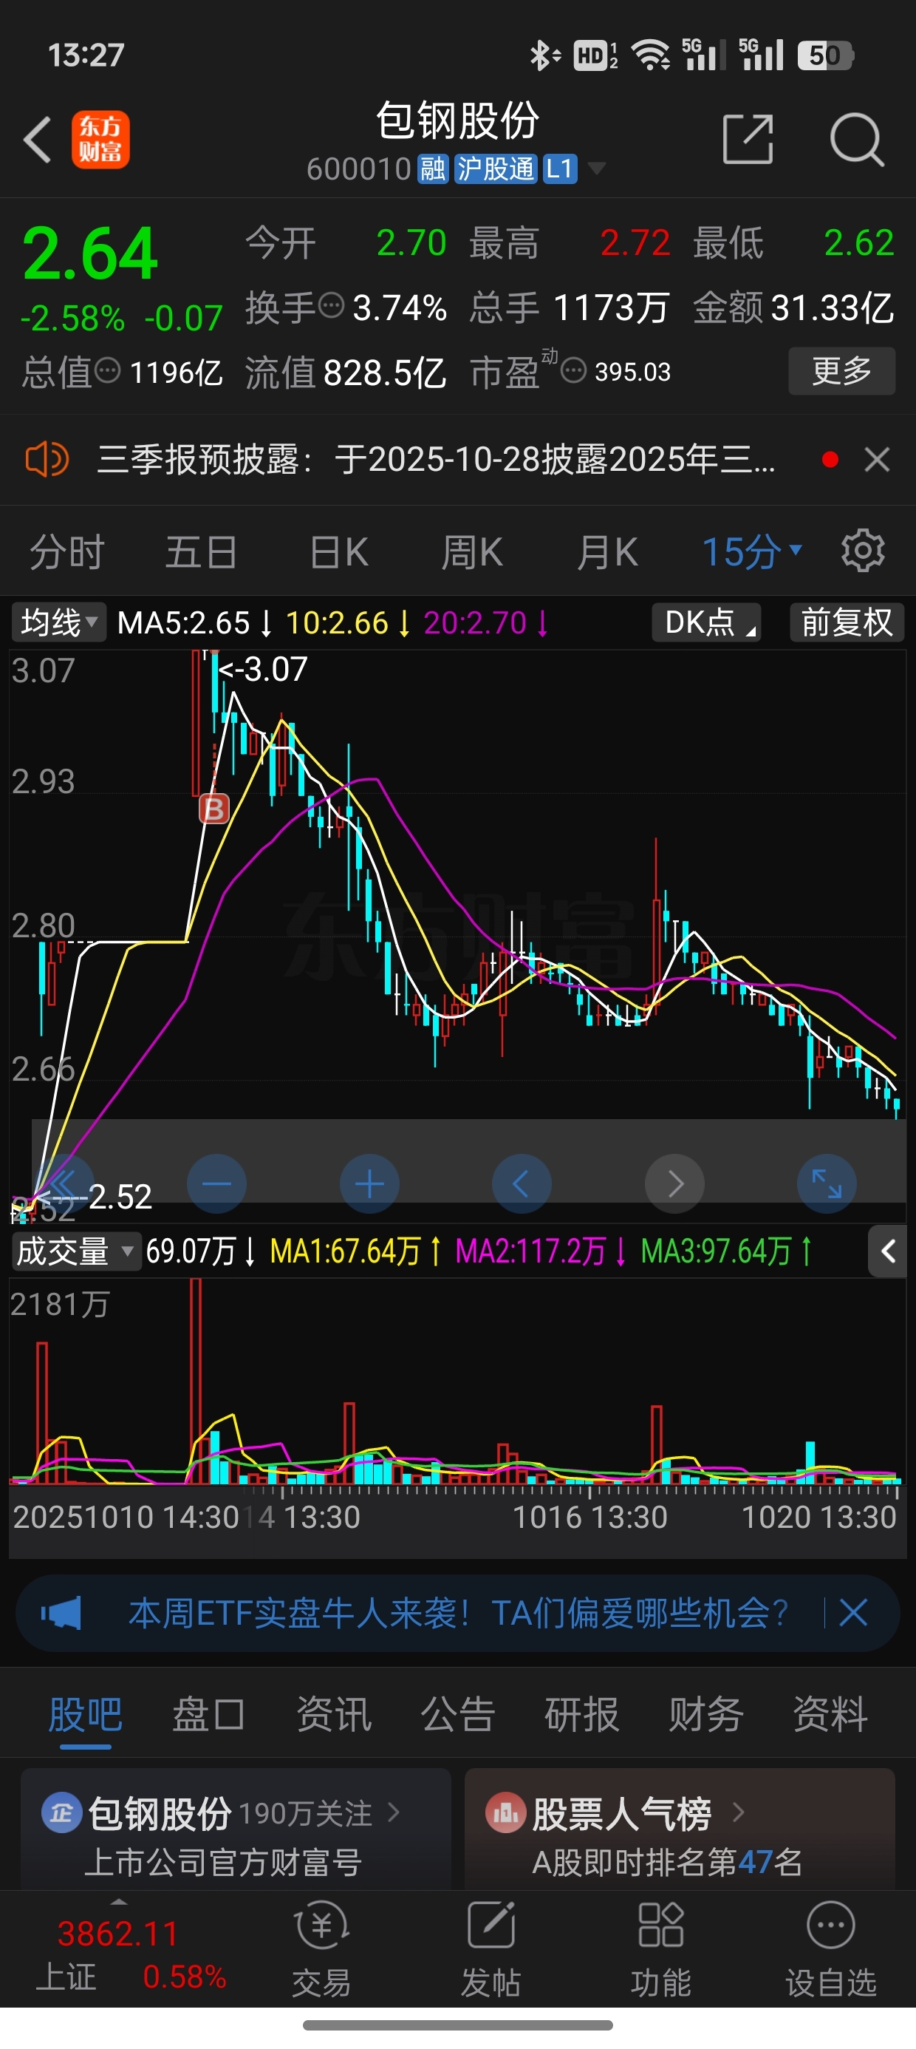This screenshot has height=2049, width=916.
Task: Open the DK点 dropdown
Action: click(x=706, y=622)
